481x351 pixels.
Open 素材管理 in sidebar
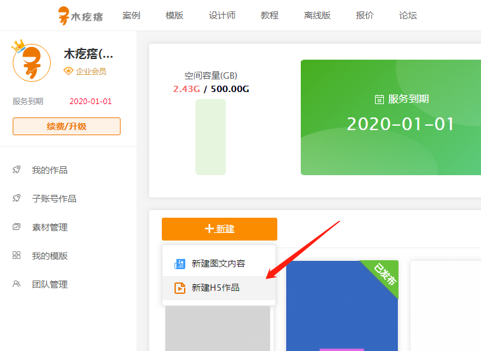[x=49, y=227]
